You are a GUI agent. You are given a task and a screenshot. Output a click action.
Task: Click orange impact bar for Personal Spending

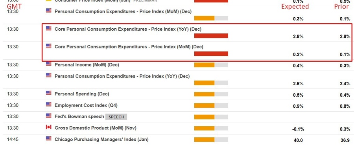point(211,94)
